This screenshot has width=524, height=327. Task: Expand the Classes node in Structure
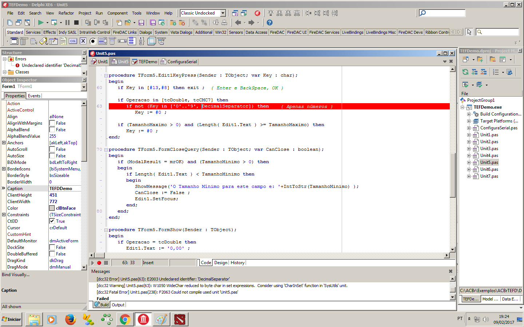(x=4, y=72)
